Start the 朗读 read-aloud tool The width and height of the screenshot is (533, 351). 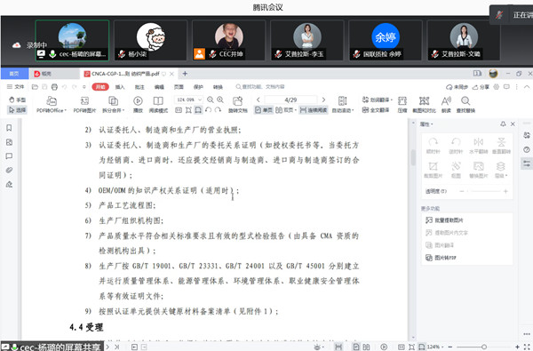point(446,105)
